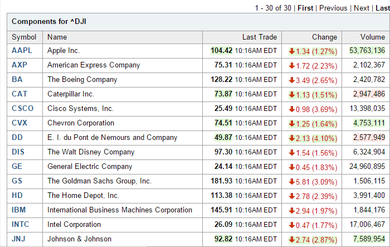
Task: Open the AAPL symbol link
Action: (x=22, y=51)
